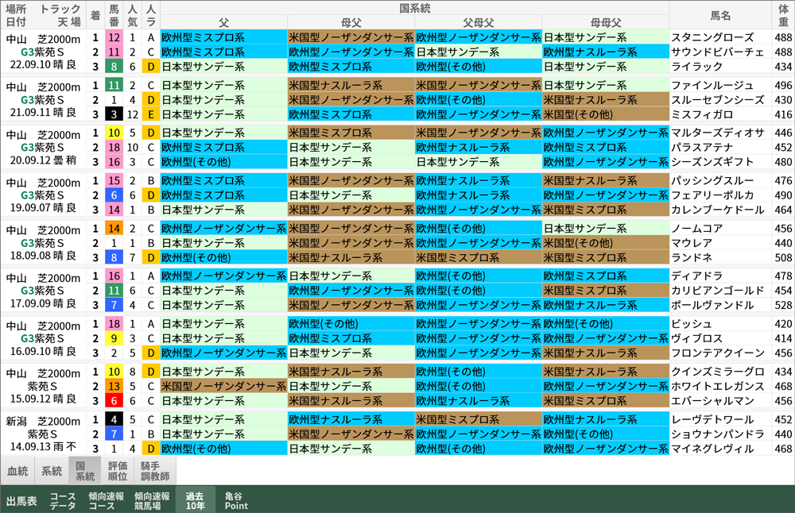The image size is (795, 513).
Task: Open コースデータ in bottom navigation
Action: tap(64, 500)
